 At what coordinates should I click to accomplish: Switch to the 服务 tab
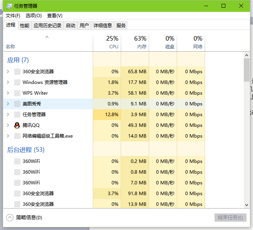click(x=121, y=26)
